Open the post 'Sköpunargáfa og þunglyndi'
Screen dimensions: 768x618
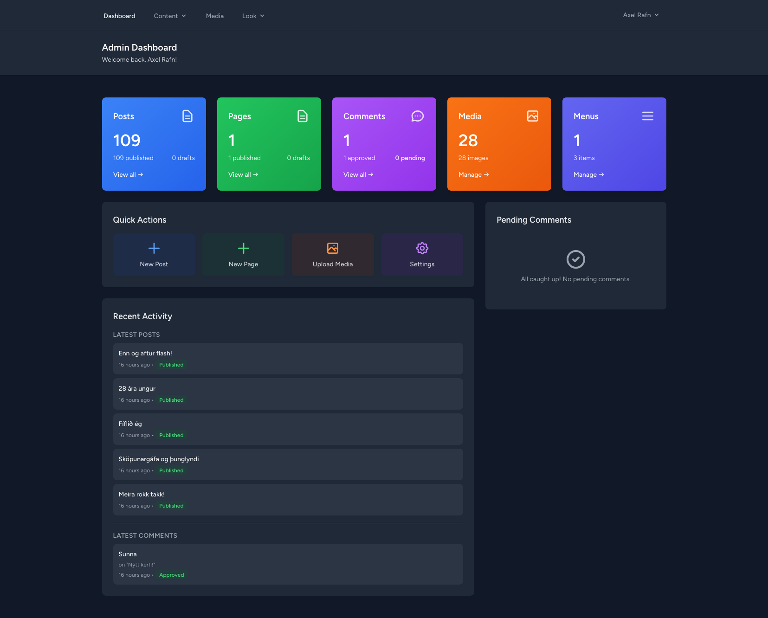[x=159, y=459]
